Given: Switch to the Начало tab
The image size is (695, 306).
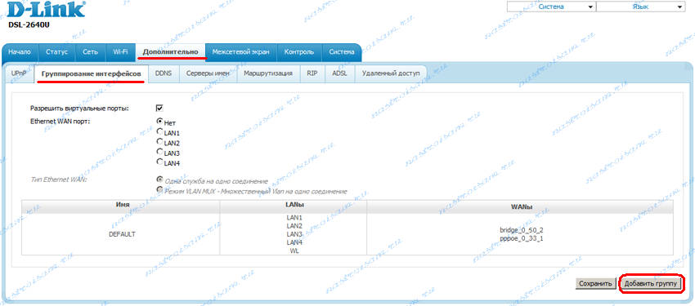Looking at the screenshot, I should pyautogui.click(x=20, y=52).
